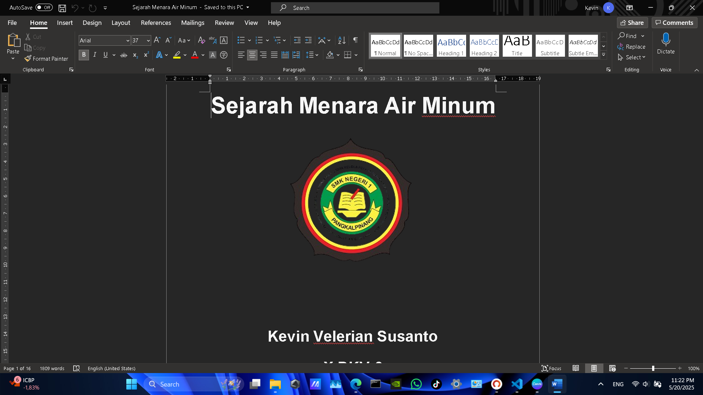Click Replace in Editing group
Image resolution: width=703 pixels, height=395 pixels.
click(x=632, y=47)
